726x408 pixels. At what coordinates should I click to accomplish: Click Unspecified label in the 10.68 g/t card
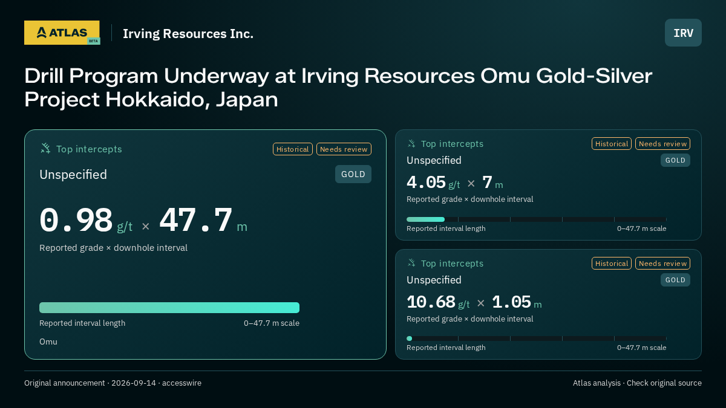434,280
